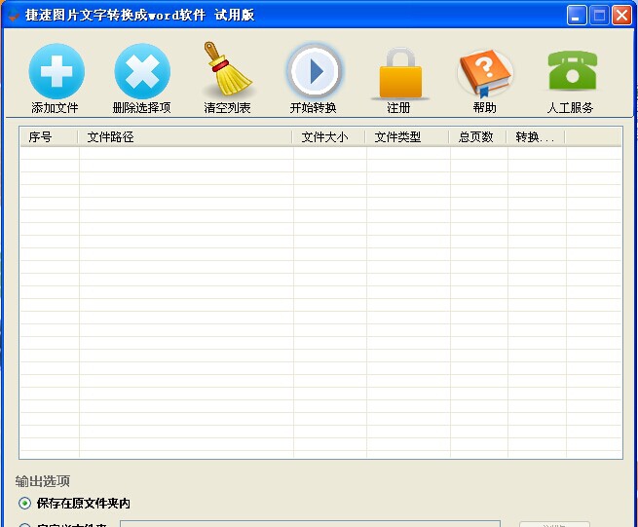Close the 捷速图片文字转换 window
The width and height of the screenshot is (638, 527).
[x=621, y=16]
